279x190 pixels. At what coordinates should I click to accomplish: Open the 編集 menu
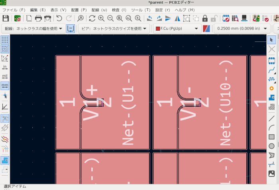38,10
